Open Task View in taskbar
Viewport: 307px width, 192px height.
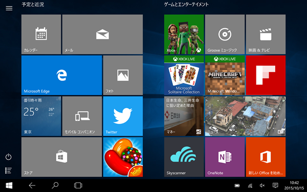[78, 185]
